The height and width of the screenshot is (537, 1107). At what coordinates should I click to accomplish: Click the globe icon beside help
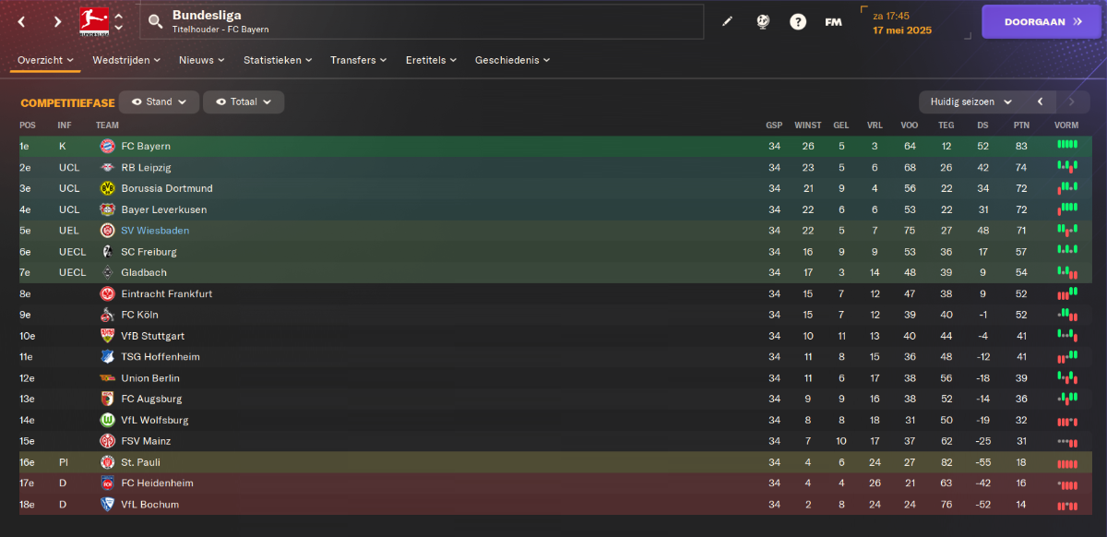pyautogui.click(x=763, y=21)
